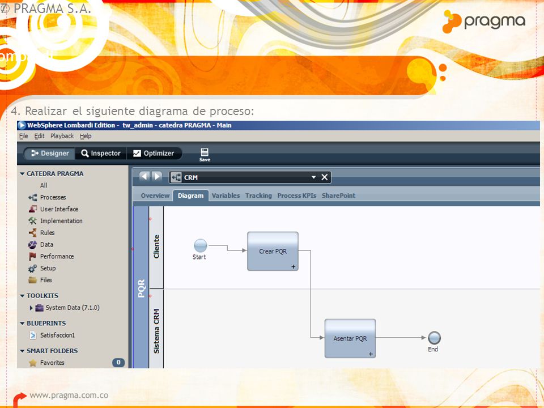Select the Start event node

(x=201, y=245)
